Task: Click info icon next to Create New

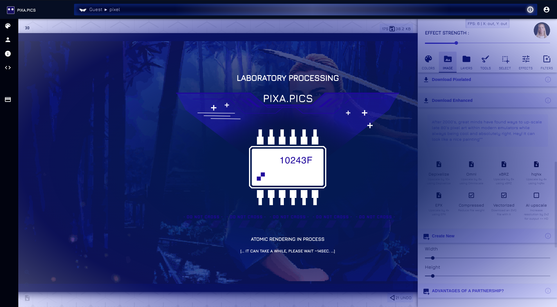Action: point(548,236)
